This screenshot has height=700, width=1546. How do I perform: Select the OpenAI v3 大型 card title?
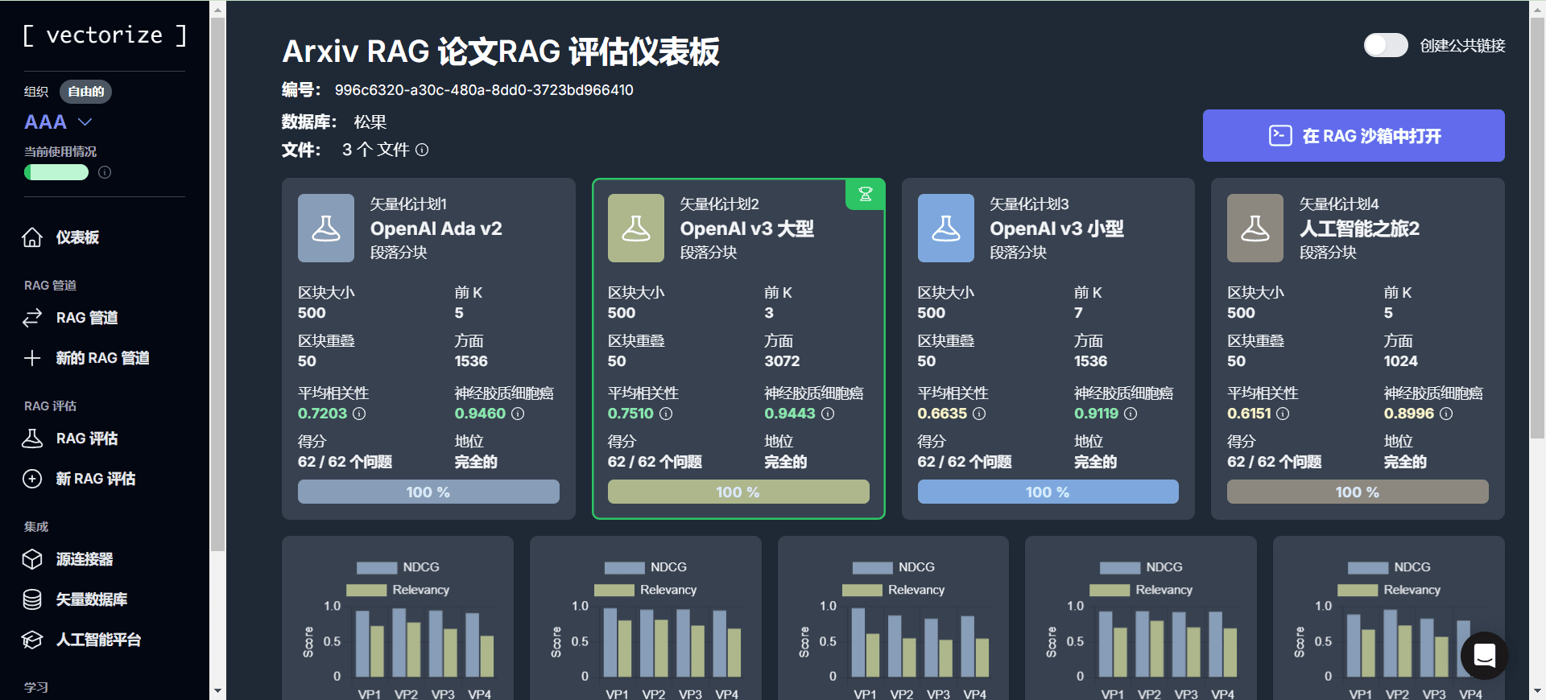coord(747,229)
